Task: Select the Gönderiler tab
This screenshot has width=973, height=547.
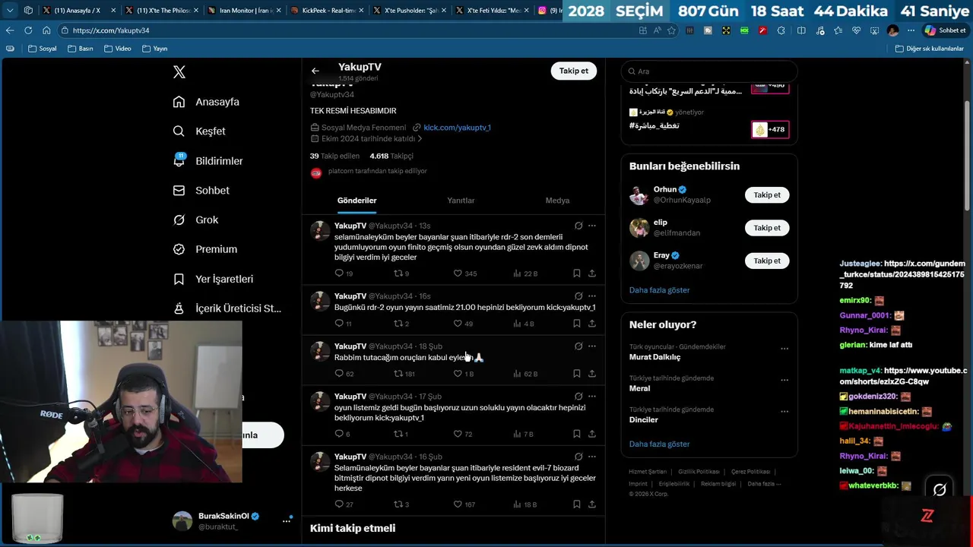Action: (357, 201)
